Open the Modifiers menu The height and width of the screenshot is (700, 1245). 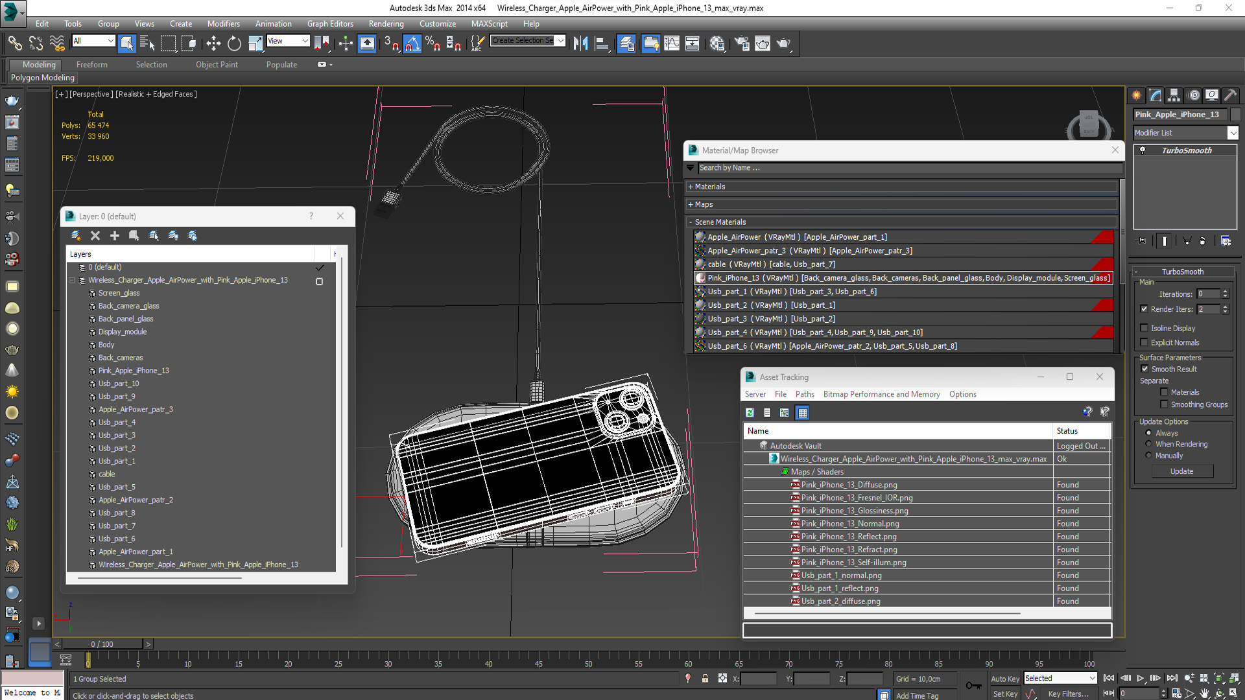tap(223, 24)
